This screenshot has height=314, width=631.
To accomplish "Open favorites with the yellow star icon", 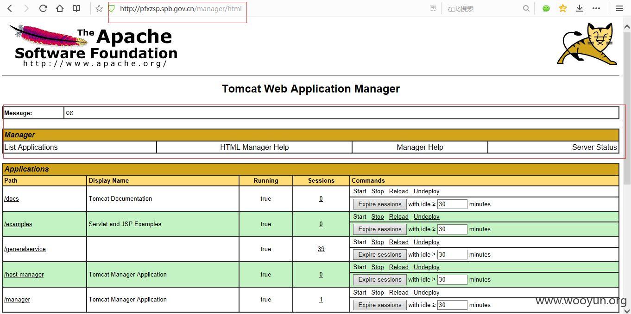I will click(563, 8).
